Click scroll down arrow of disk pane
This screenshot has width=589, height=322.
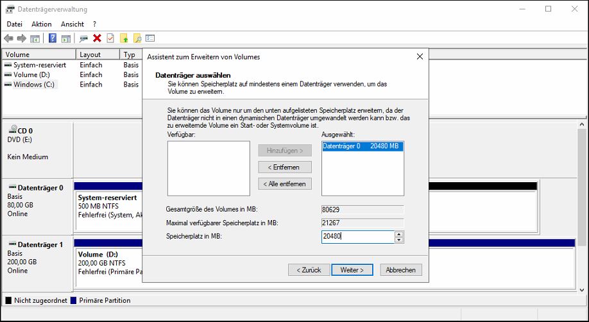tap(582, 290)
